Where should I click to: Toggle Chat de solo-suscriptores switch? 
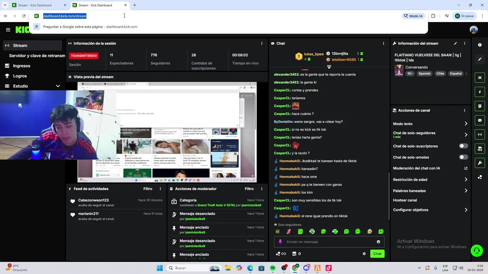pos(463,146)
